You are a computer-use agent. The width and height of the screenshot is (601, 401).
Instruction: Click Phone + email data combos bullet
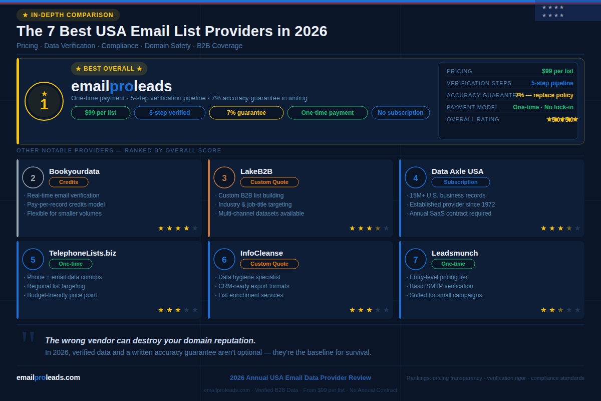coord(63,277)
